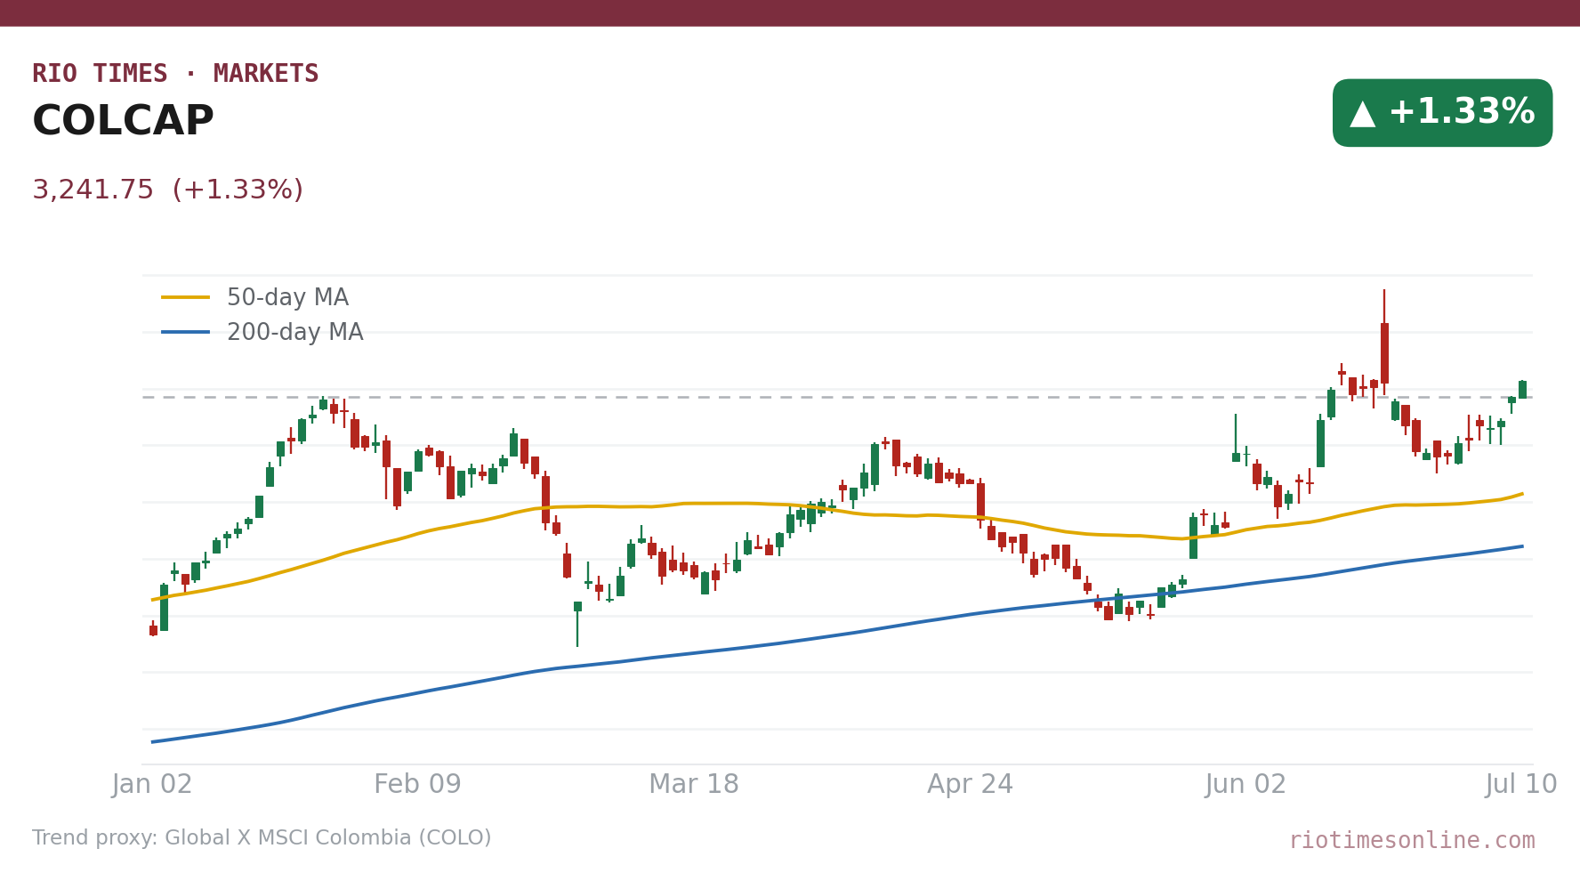Click the RIO TIMES · MARKETS header
Viewport: 1580px width, 889px height.
175,74
